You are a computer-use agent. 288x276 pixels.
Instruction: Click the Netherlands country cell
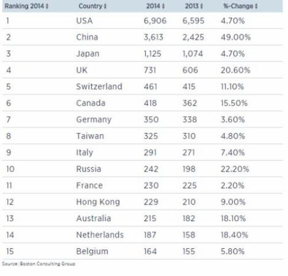[x=100, y=235]
